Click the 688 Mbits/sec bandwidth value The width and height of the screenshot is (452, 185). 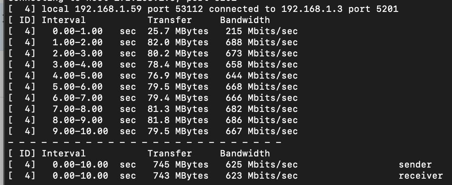261,42
